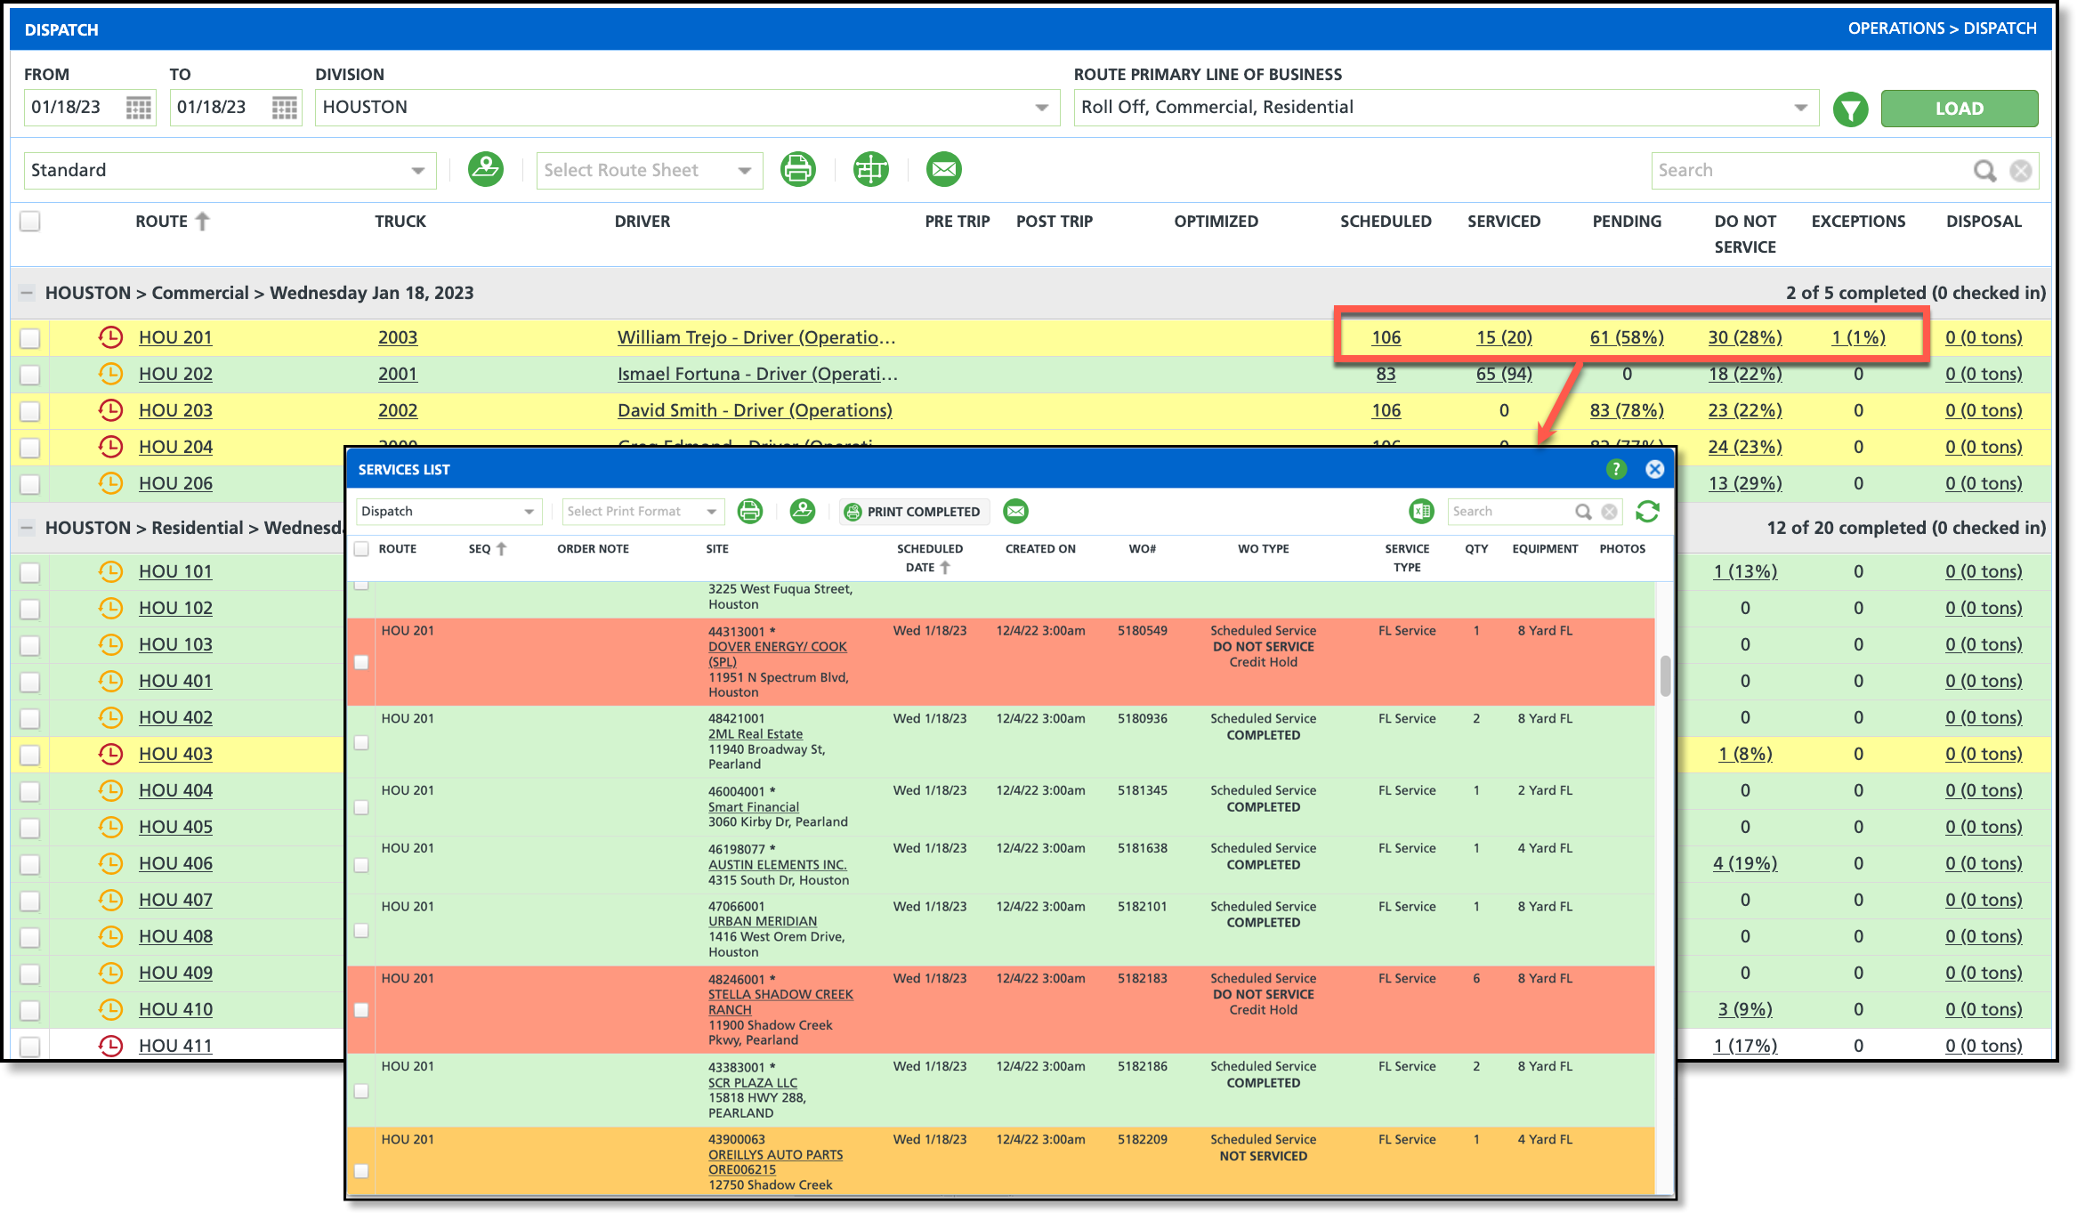Viewport: 2077px width, 1221px height.
Task: Check the DOVER ENERGY/ COOK service row checkbox
Action: [361, 662]
